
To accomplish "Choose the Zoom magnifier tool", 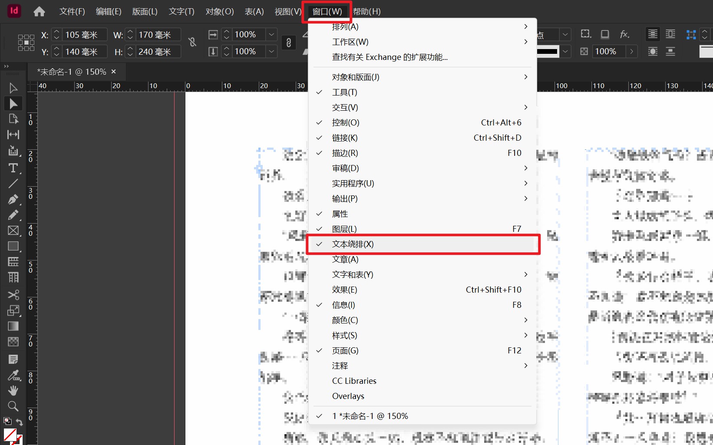I will 13,406.
